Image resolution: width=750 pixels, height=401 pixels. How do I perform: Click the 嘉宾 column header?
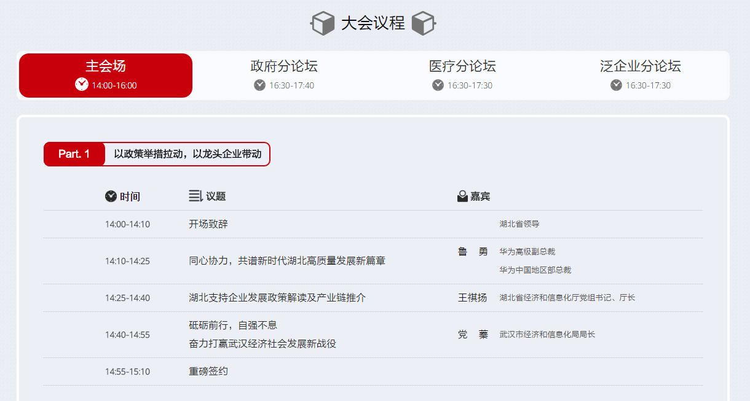point(480,197)
